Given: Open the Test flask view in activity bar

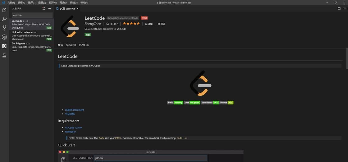Looking at the screenshot, I should point(4,55).
